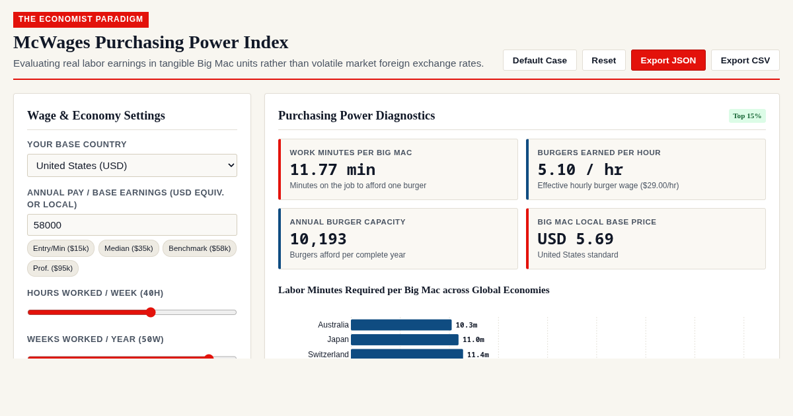Viewport: 793px width, 416px height.
Task: Click the Burgers afford per complete year caption
Action: click(348, 255)
